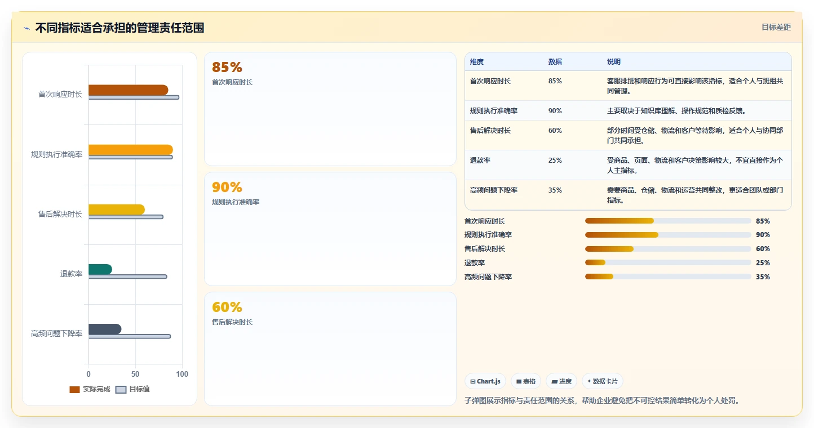Toggle the 实际完成 legend swatch
Image resolution: width=814 pixels, height=428 pixels.
click(74, 389)
